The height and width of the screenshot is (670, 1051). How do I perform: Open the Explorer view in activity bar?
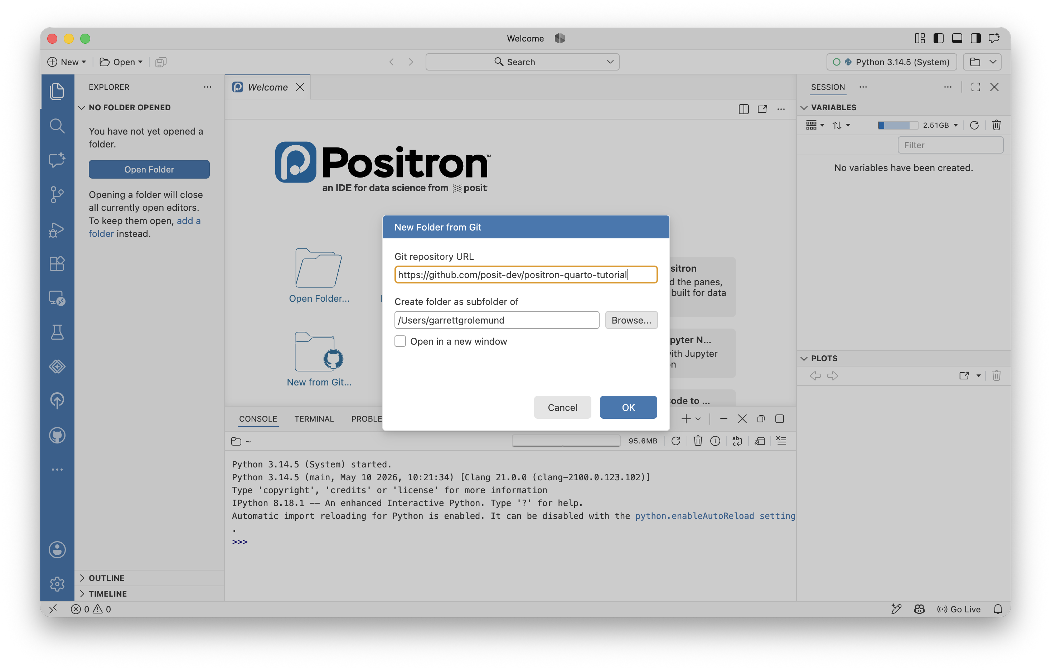click(57, 91)
